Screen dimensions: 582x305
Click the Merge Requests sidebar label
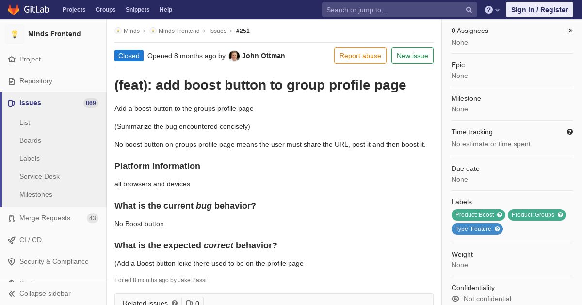pyautogui.click(x=45, y=218)
